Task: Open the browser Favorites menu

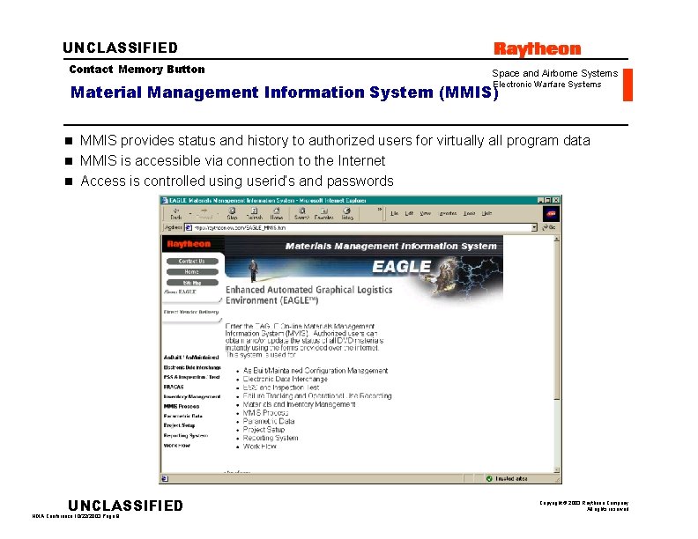Action: click(448, 213)
